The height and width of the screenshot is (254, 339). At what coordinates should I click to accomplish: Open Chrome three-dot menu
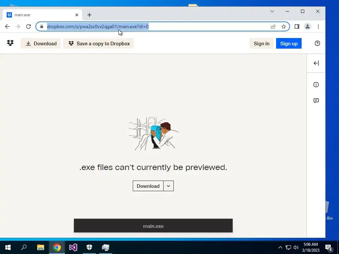click(318, 26)
